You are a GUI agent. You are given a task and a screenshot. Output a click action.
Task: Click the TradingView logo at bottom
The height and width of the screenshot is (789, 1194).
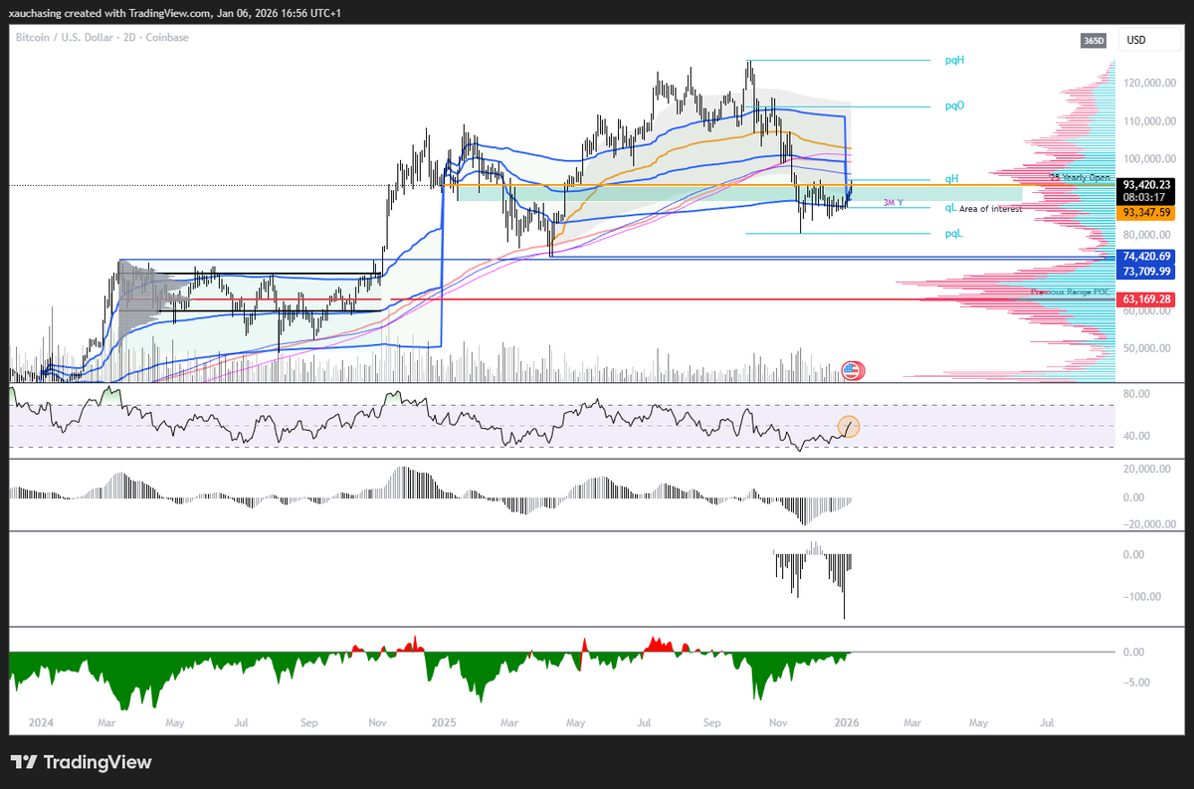[82, 762]
